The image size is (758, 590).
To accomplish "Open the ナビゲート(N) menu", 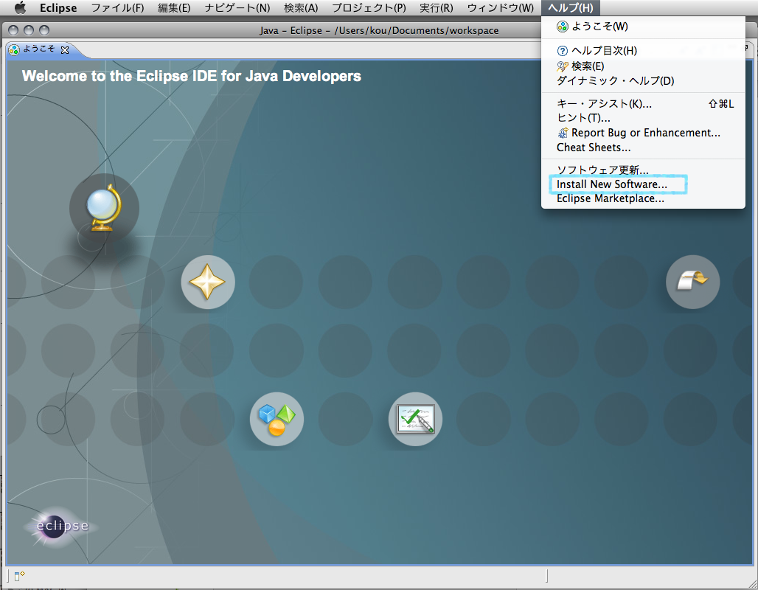I will 237,7.
